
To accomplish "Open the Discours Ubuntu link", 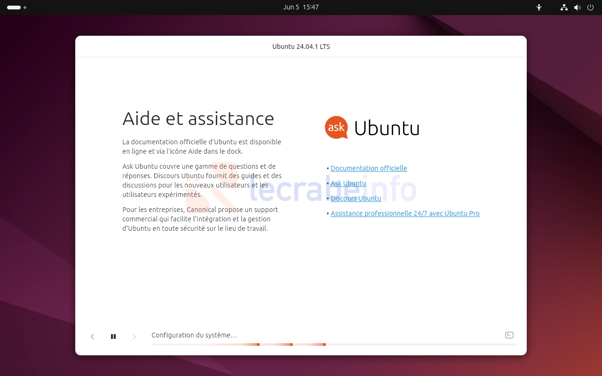I will [356, 198].
